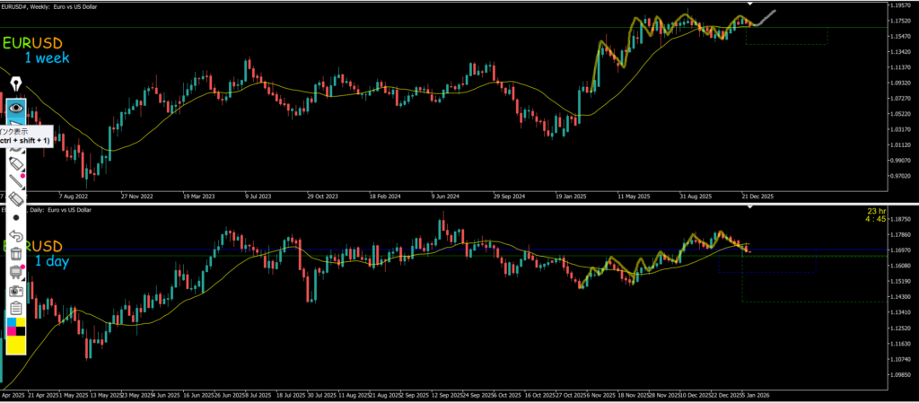Viewport: 919px width, 403px height.
Task: Click the chart shift triangle on the daily chart
Action: click(x=750, y=207)
